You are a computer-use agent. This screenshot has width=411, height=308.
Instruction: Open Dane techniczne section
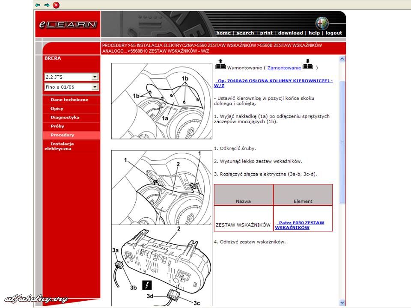(69, 100)
